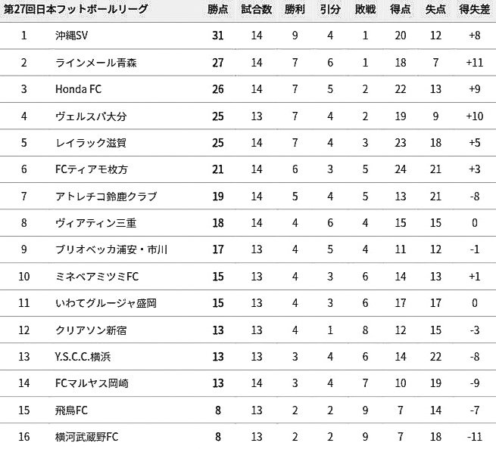Select the 沖縄SV team name

point(71,36)
